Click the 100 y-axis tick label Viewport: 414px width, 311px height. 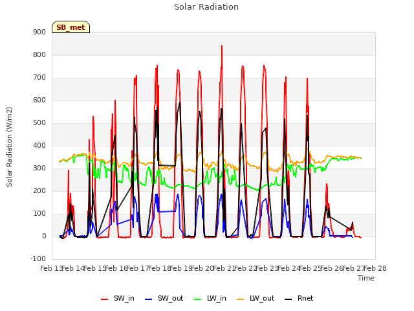pyautogui.click(x=39, y=213)
